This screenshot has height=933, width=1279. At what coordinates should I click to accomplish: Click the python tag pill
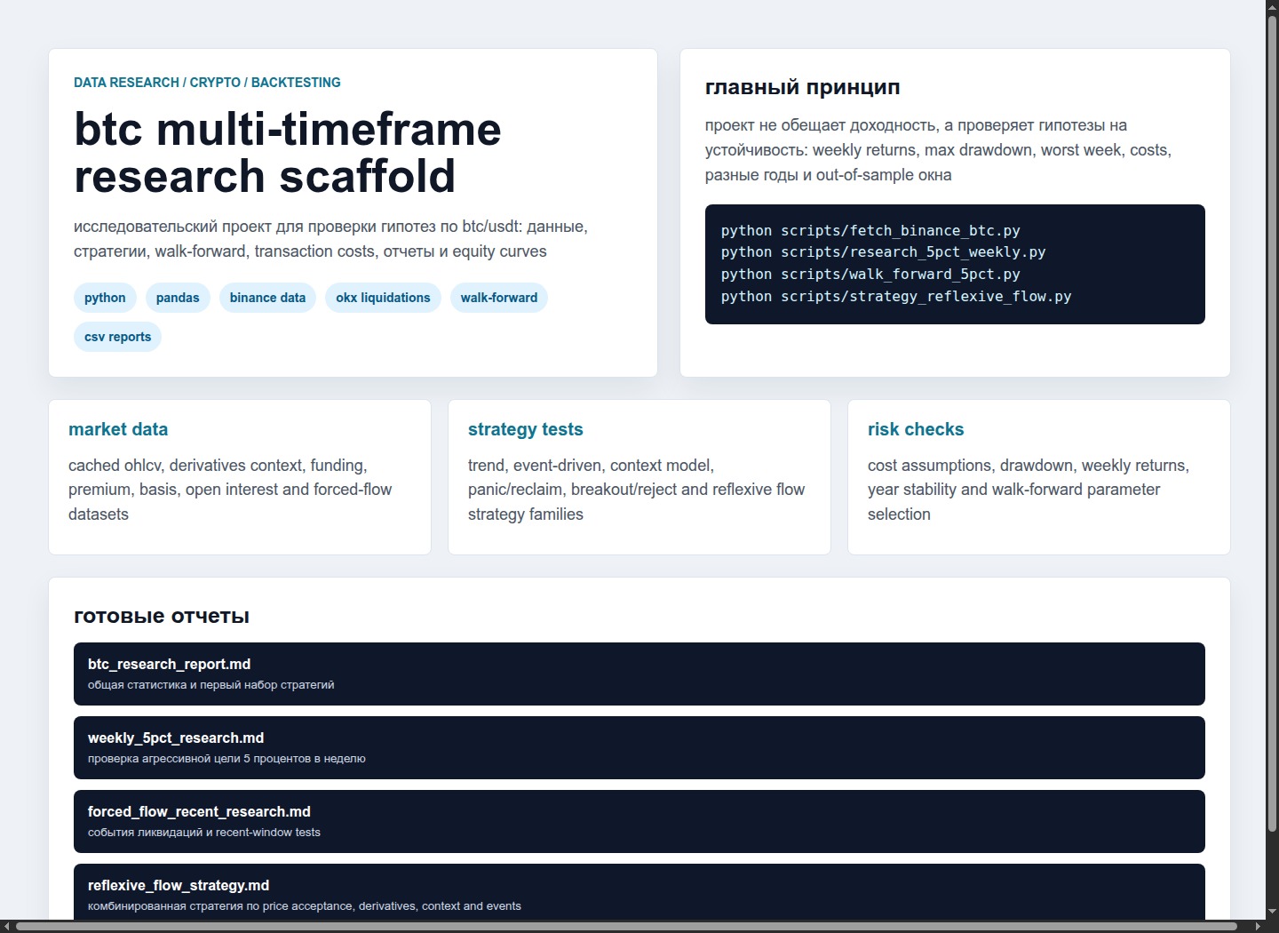coord(105,298)
